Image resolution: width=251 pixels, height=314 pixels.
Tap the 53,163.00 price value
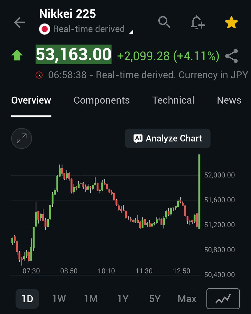[x=74, y=54]
